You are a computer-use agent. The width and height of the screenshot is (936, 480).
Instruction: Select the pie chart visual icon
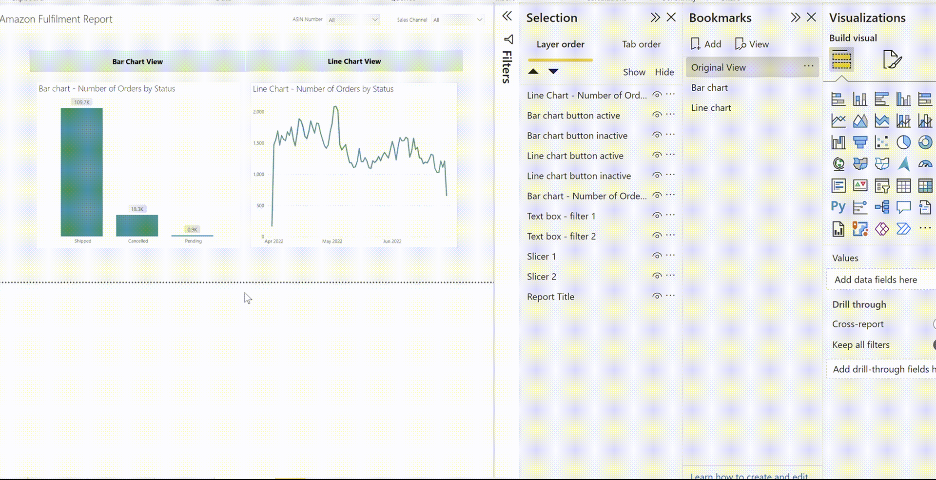pyautogui.click(x=904, y=142)
